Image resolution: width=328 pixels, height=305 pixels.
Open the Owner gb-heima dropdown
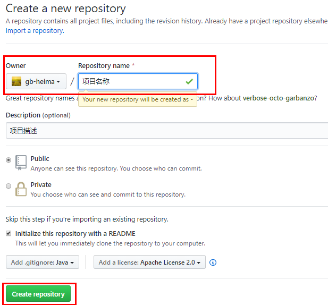point(36,81)
